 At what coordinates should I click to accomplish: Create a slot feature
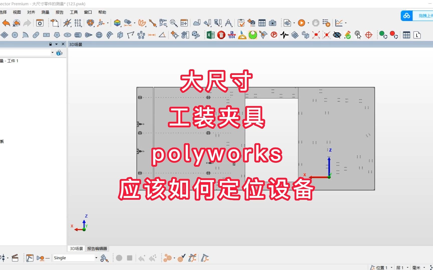pos(36,35)
